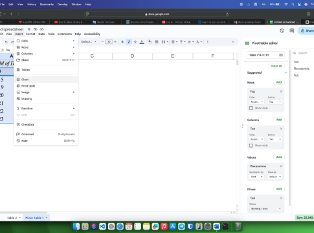Open the text color picker
314x233 pixels.
[x=142, y=42]
